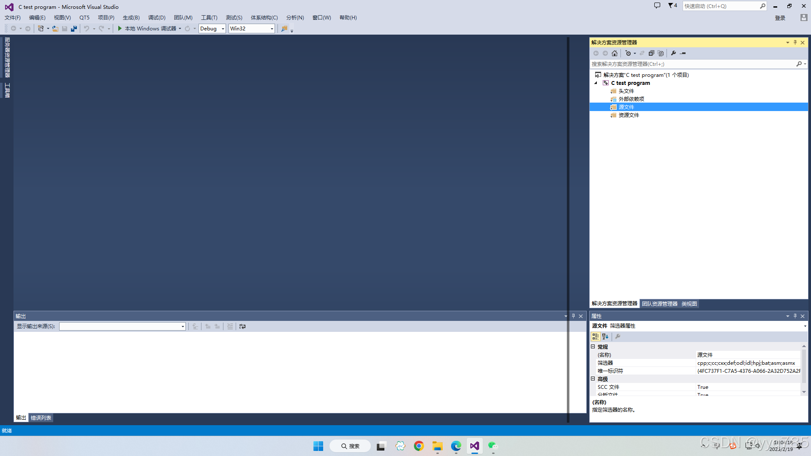
Task: Click the 登录 sign-in button
Action: pyautogui.click(x=780, y=18)
